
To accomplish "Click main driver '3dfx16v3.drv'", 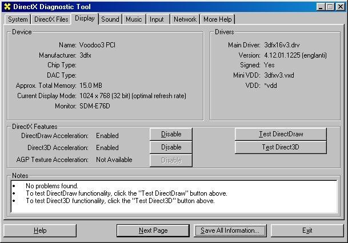I will [x=282, y=45].
